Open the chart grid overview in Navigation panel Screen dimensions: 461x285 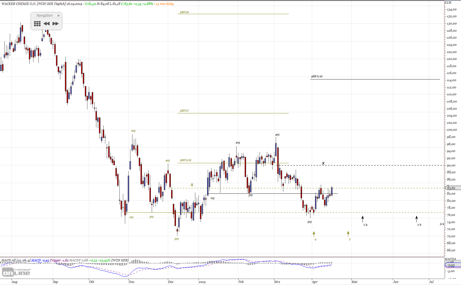point(37,24)
